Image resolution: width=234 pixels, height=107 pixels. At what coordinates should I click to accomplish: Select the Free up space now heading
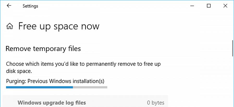[59, 26]
